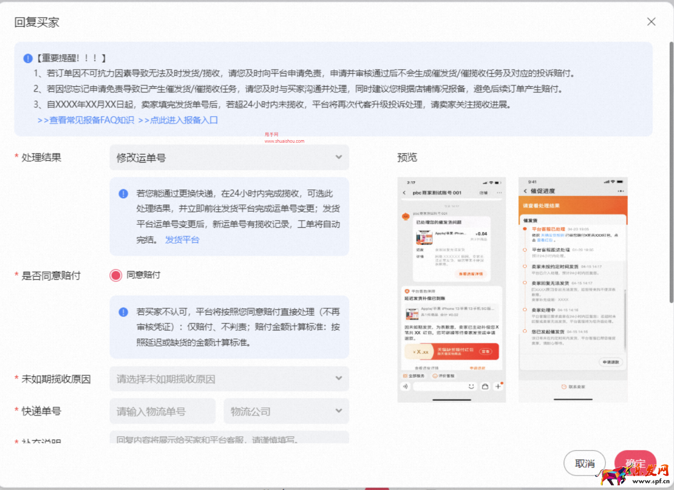Click the reply content field 回复内容将展示给买家
The image size is (674, 490).
(x=229, y=438)
